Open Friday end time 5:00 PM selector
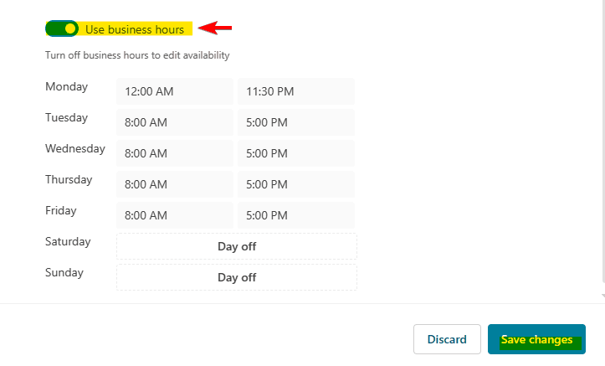Screen dimensions: 605x366 [x=296, y=215]
